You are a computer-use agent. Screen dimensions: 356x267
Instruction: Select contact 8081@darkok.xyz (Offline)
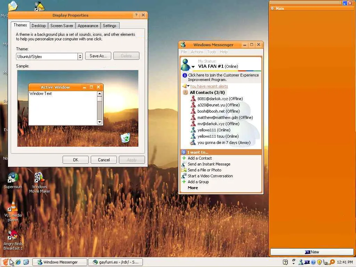tap(217, 99)
